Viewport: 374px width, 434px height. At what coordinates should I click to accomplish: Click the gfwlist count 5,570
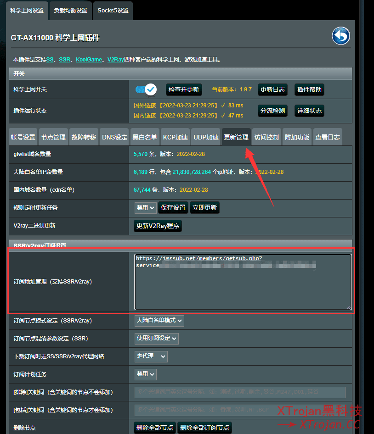coord(141,154)
